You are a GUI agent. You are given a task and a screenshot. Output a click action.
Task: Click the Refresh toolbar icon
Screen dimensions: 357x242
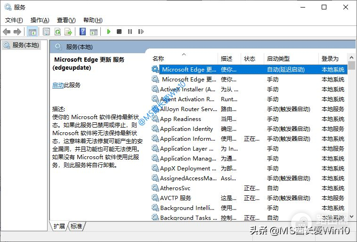coord(57,32)
